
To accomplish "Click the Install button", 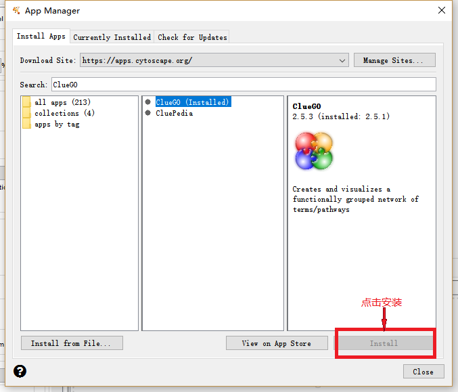I will click(384, 343).
